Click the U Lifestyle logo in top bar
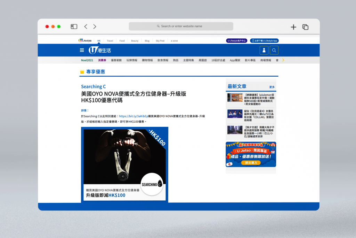 tap(85, 41)
